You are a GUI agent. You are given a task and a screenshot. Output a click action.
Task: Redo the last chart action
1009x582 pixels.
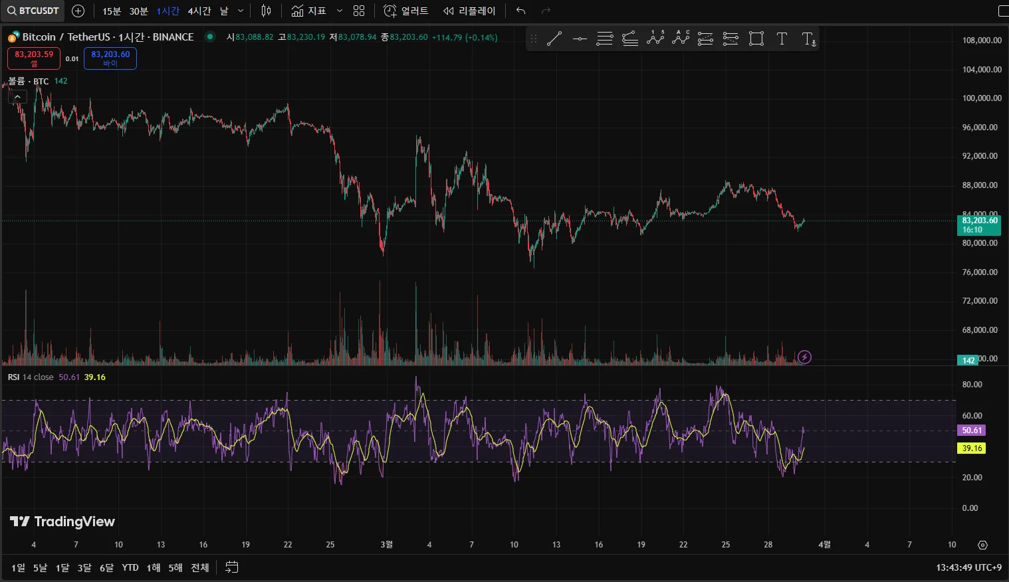click(x=546, y=11)
